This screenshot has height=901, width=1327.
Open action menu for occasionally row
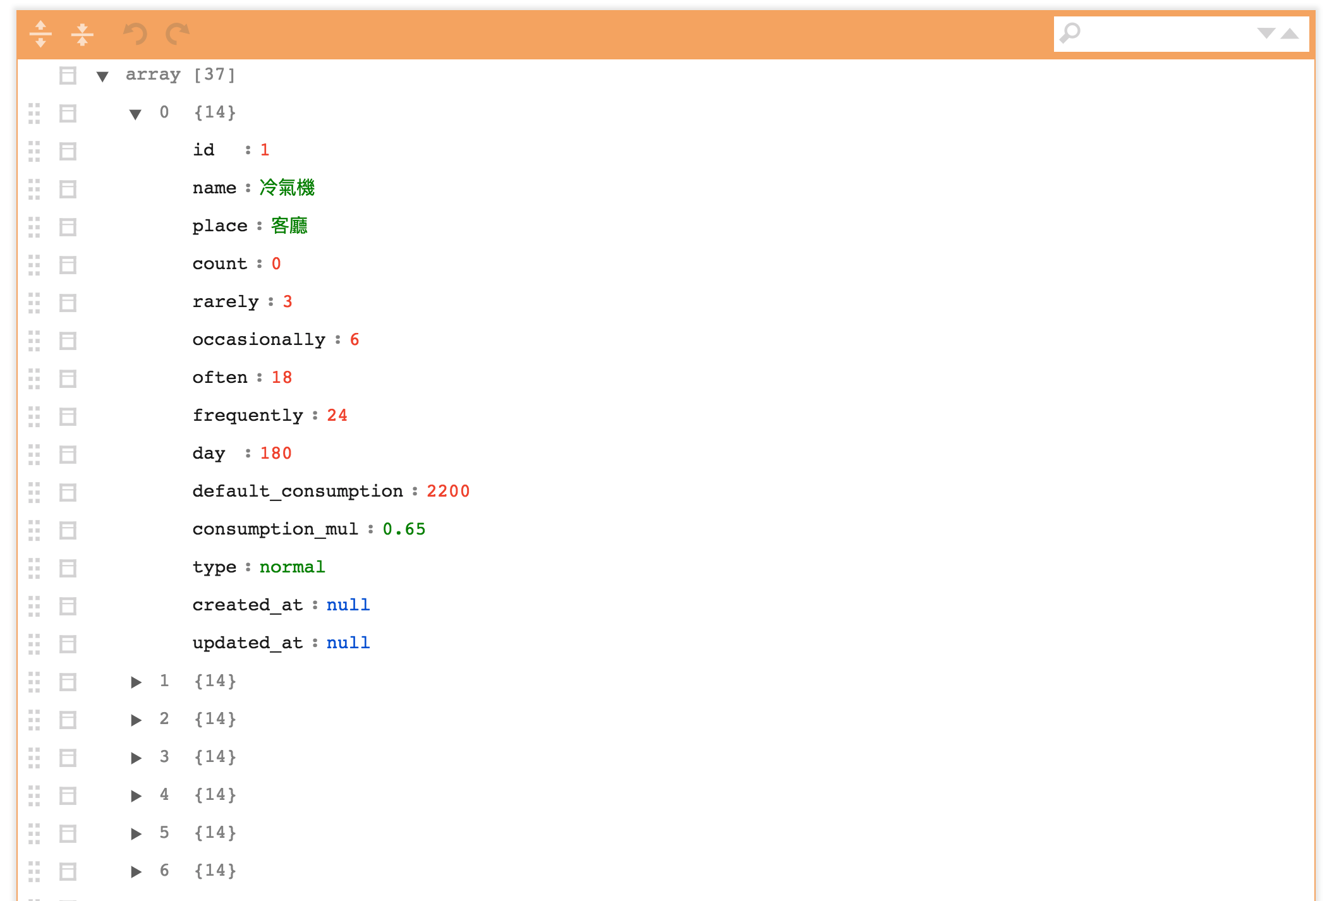pos(68,341)
